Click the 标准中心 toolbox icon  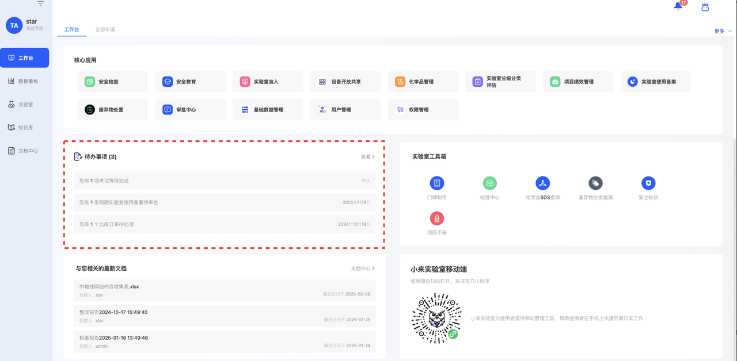click(x=489, y=183)
